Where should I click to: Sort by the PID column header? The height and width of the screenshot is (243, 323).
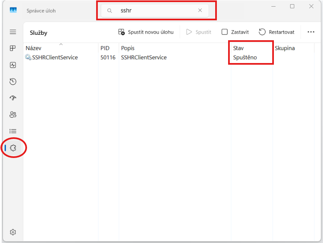click(105, 48)
